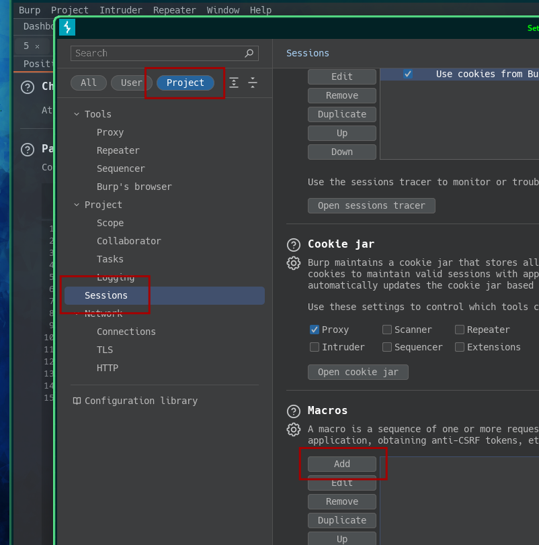Open the TLS settings page
The image size is (539, 545).
tap(105, 350)
